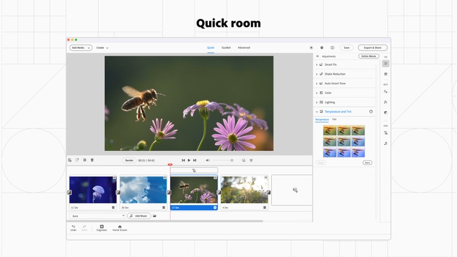Click the Undo arrow
Image resolution: width=457 pixels, height=257 pixels.
pyautogui.click(x=73, y=228)
